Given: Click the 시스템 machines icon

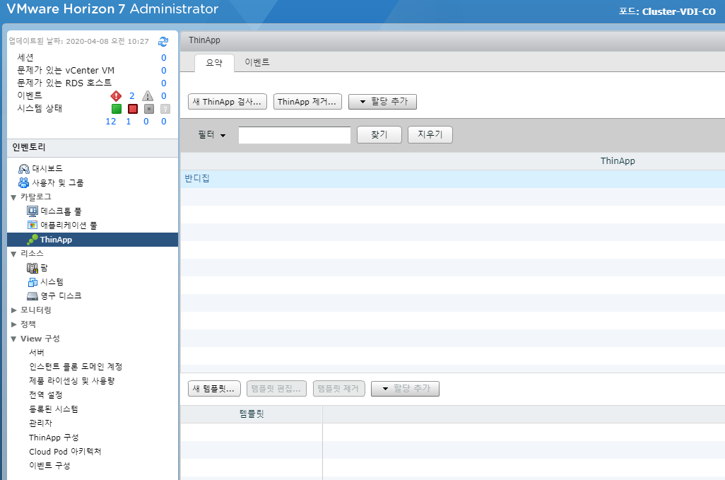Looking at the screenshot, I should [x=33, y=281].
